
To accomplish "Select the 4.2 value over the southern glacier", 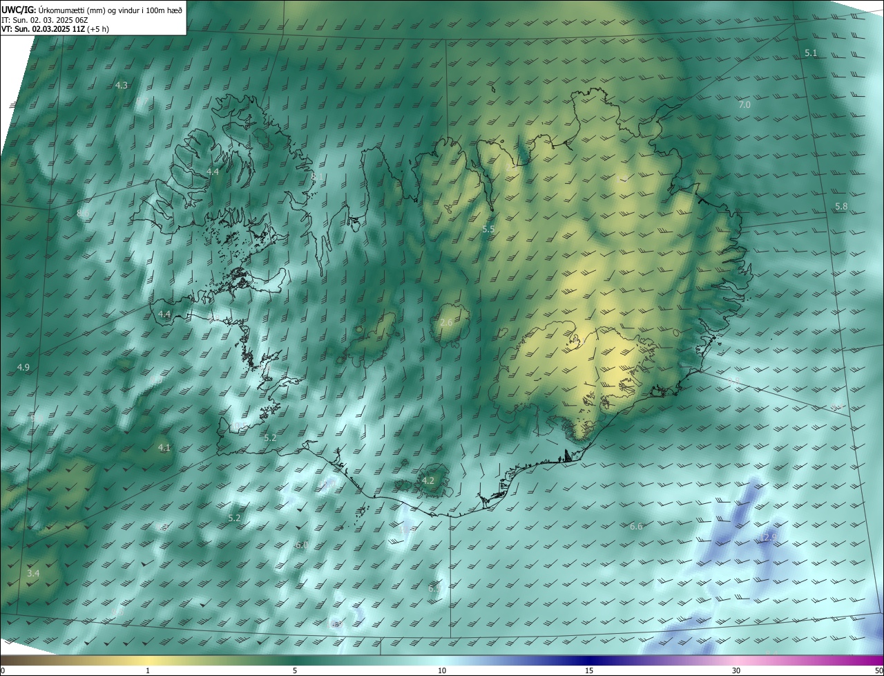I will tap(428, 480).
